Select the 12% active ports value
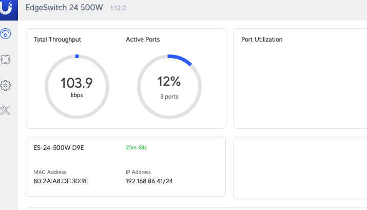Screen dimensions: 367x210 168,82
